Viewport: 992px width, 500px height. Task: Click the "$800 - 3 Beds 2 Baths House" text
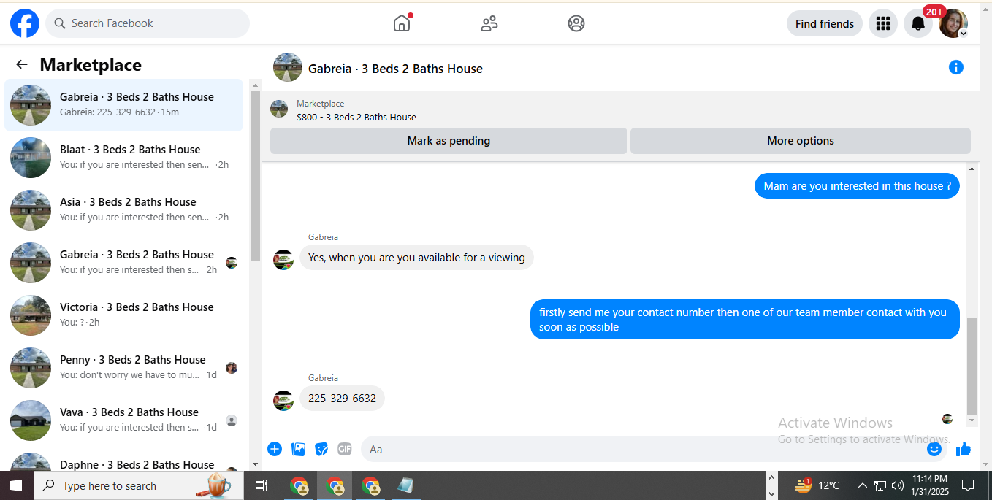coord(356,117)
